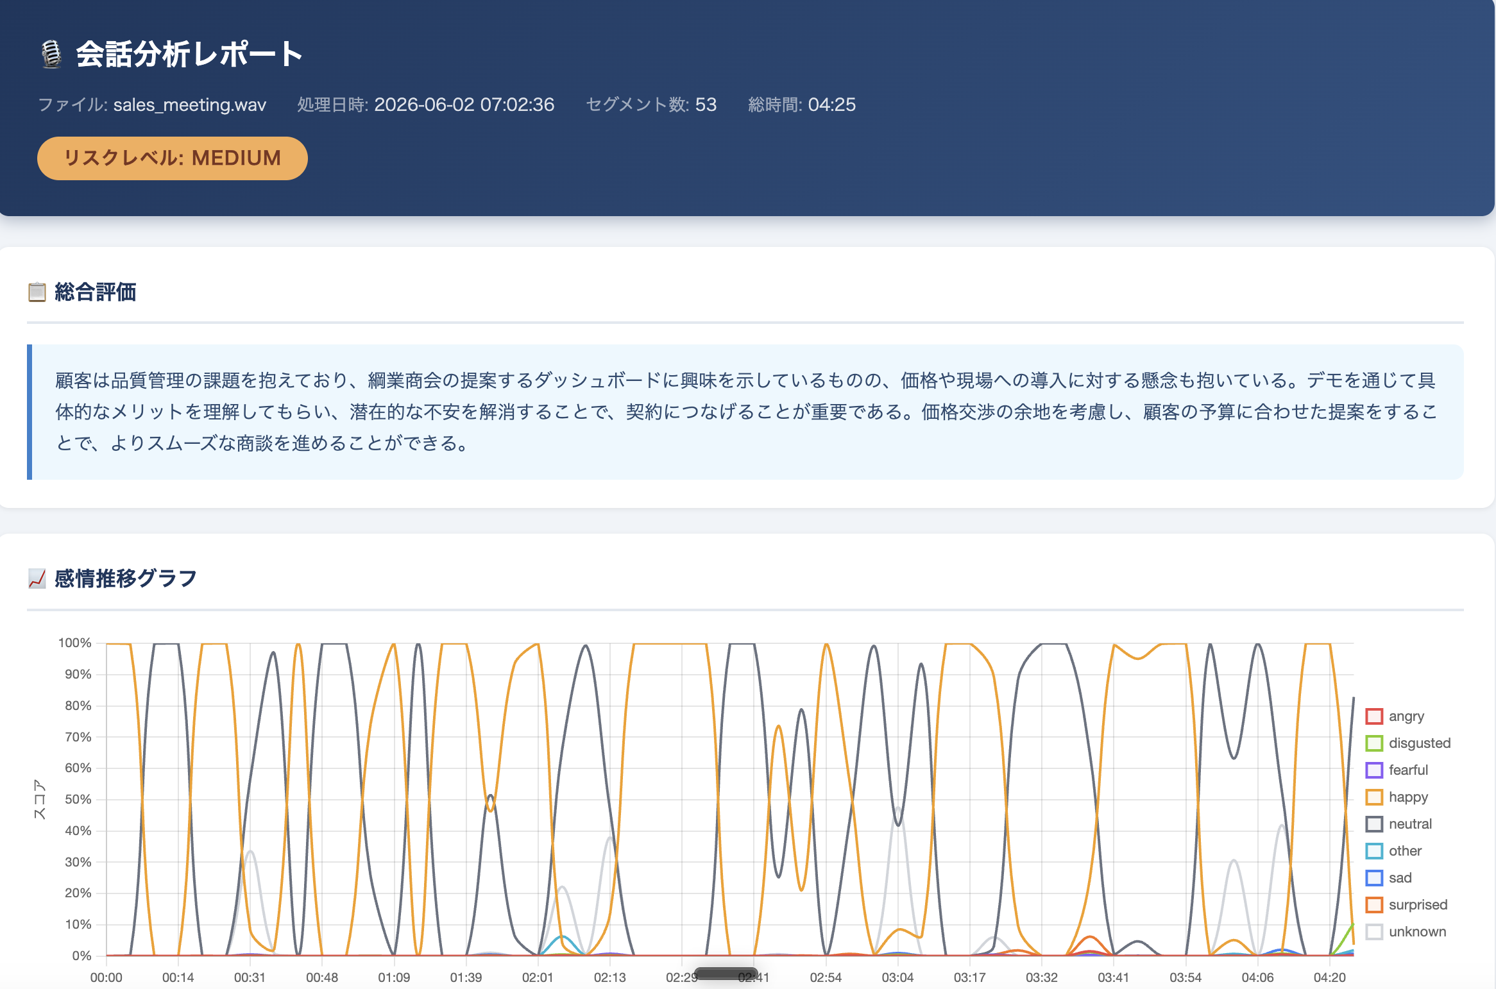Toggle the unknown series in legend
This screenshot has width=1496, height=989.
(1406, 932)
